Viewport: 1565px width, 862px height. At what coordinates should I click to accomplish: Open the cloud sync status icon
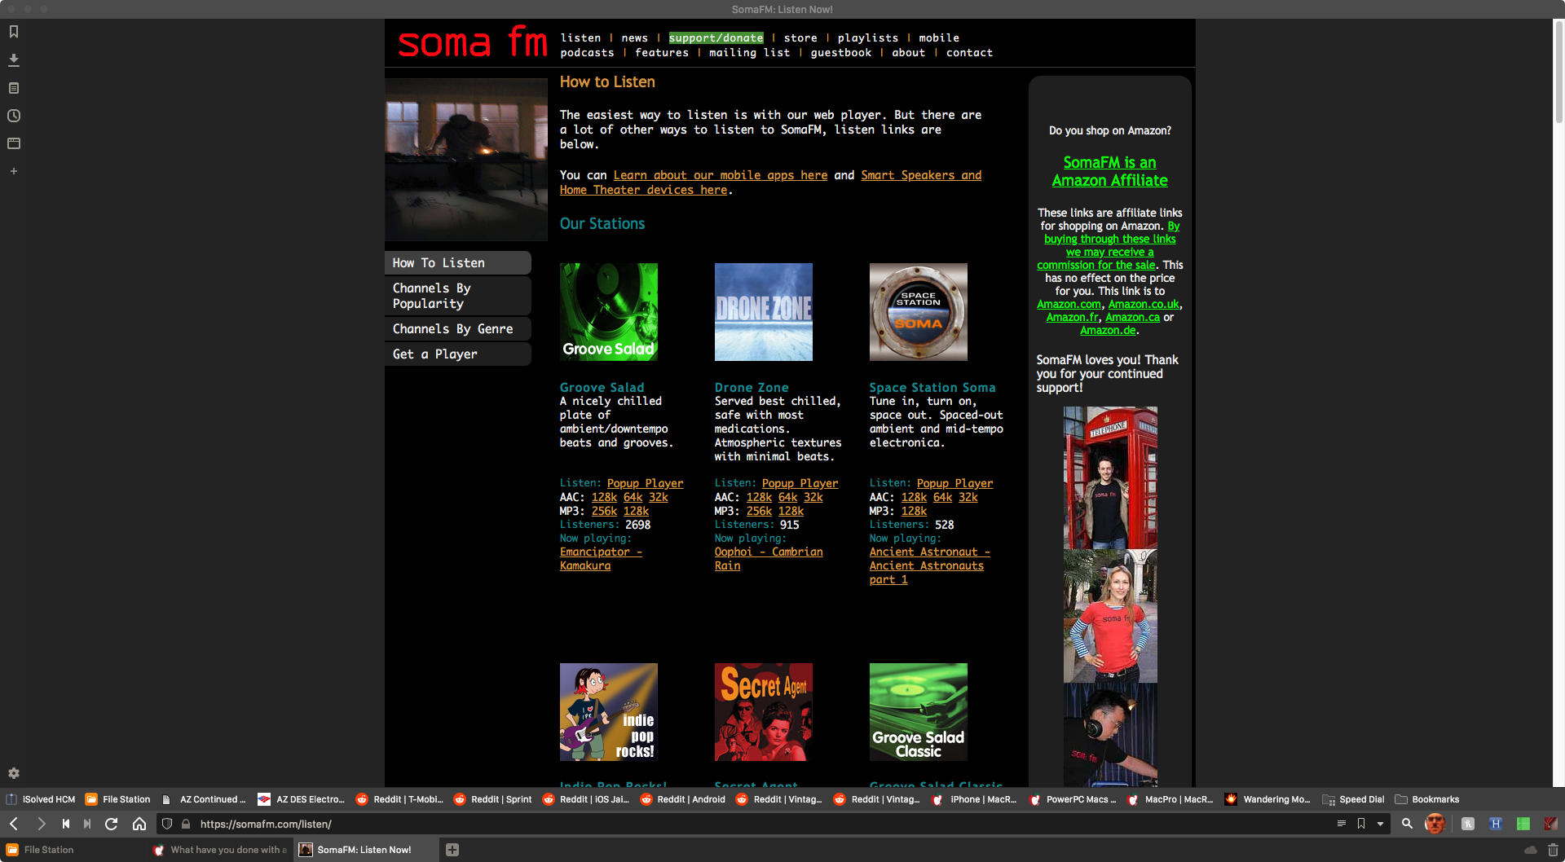point(1531,850)
